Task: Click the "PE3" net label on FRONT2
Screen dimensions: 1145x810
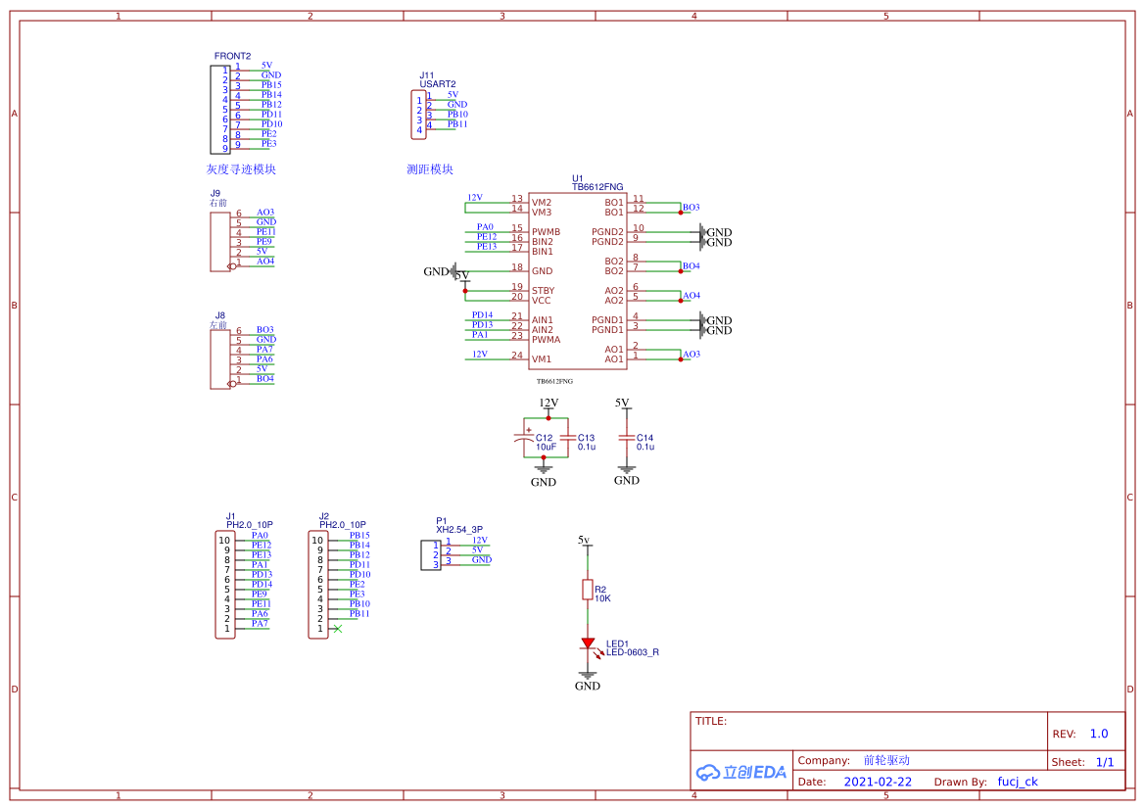Action: pos(269,144)
